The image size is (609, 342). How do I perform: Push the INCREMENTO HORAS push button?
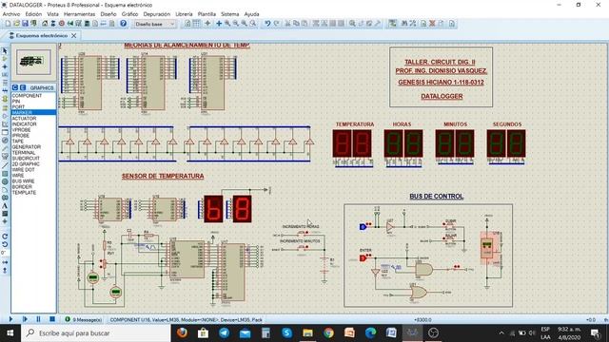click(x=302, y=234)
